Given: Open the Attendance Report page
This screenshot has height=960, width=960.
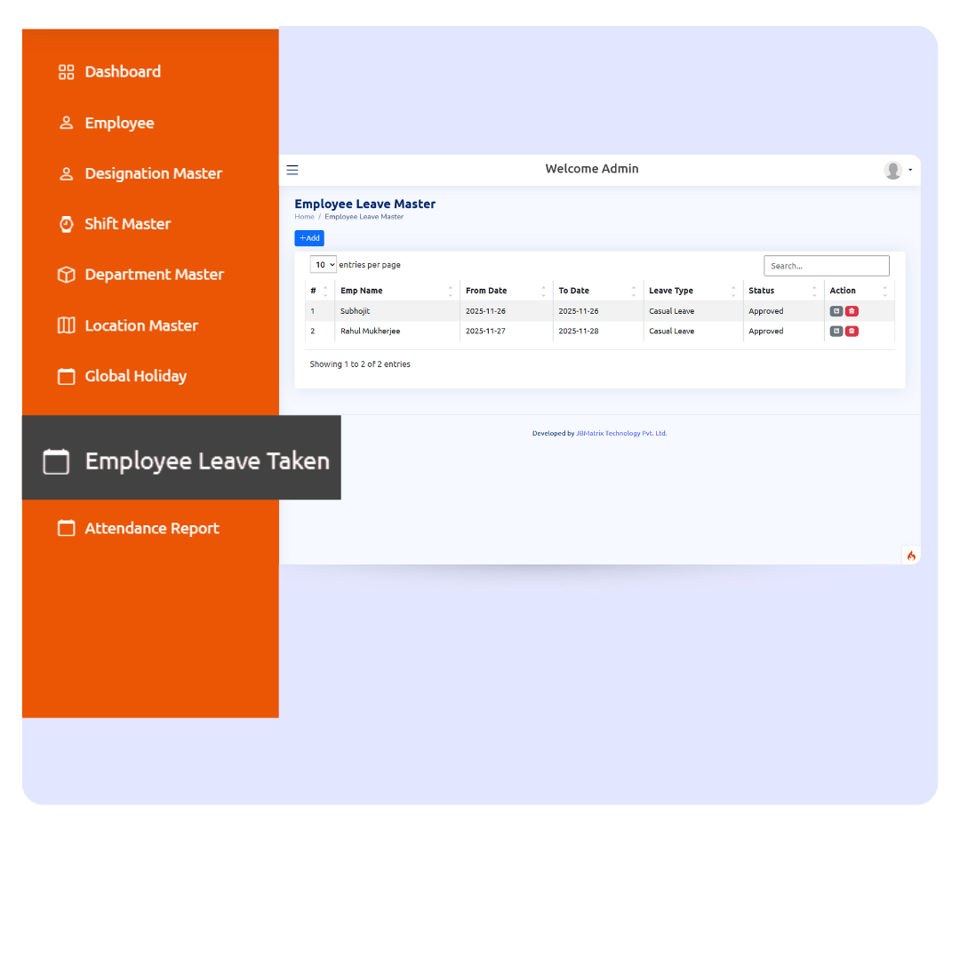Looking at the screenshot, I should coord(151,528).
